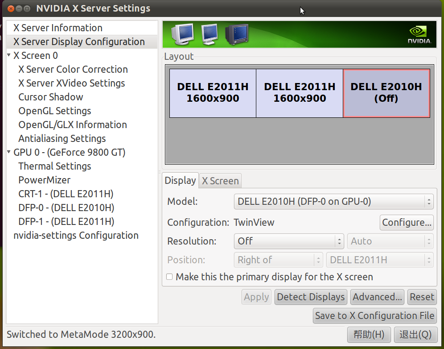Select the DELL E2010H (Off) layout display

pyautogui.click(x=386, y=93)
